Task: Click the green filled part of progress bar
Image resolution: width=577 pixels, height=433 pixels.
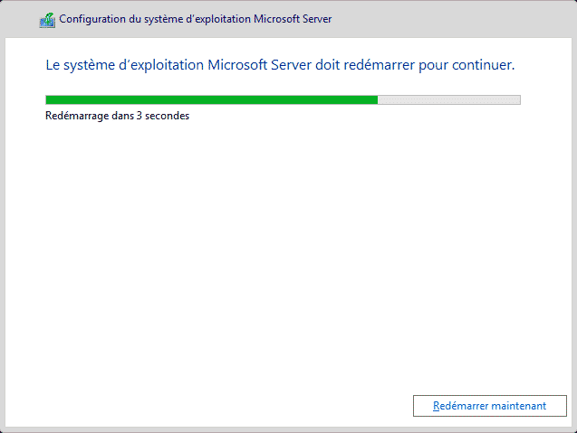Action: (x=211, y=99)
